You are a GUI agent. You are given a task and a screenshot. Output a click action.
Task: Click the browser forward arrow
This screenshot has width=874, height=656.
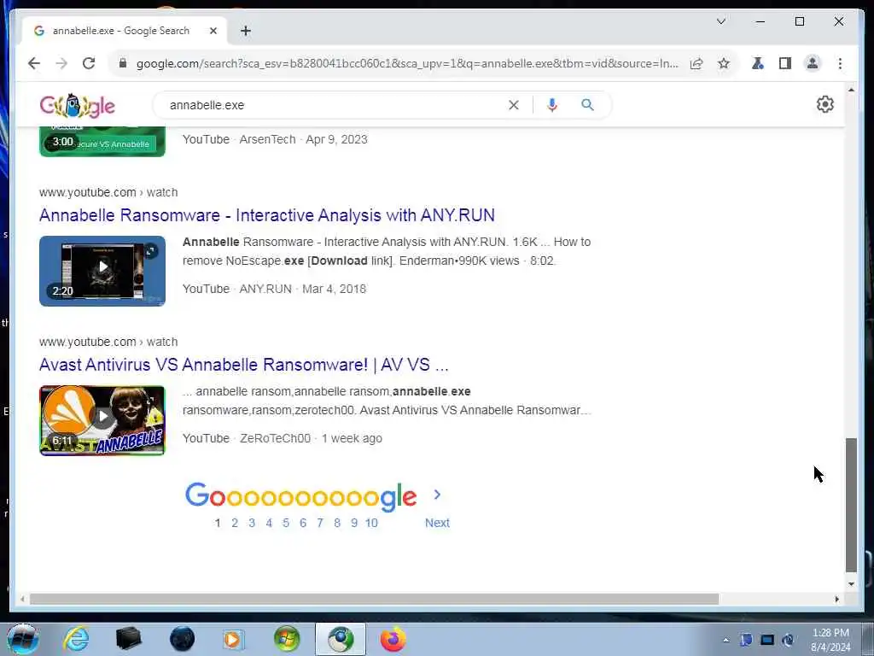(x=61, y=63)
